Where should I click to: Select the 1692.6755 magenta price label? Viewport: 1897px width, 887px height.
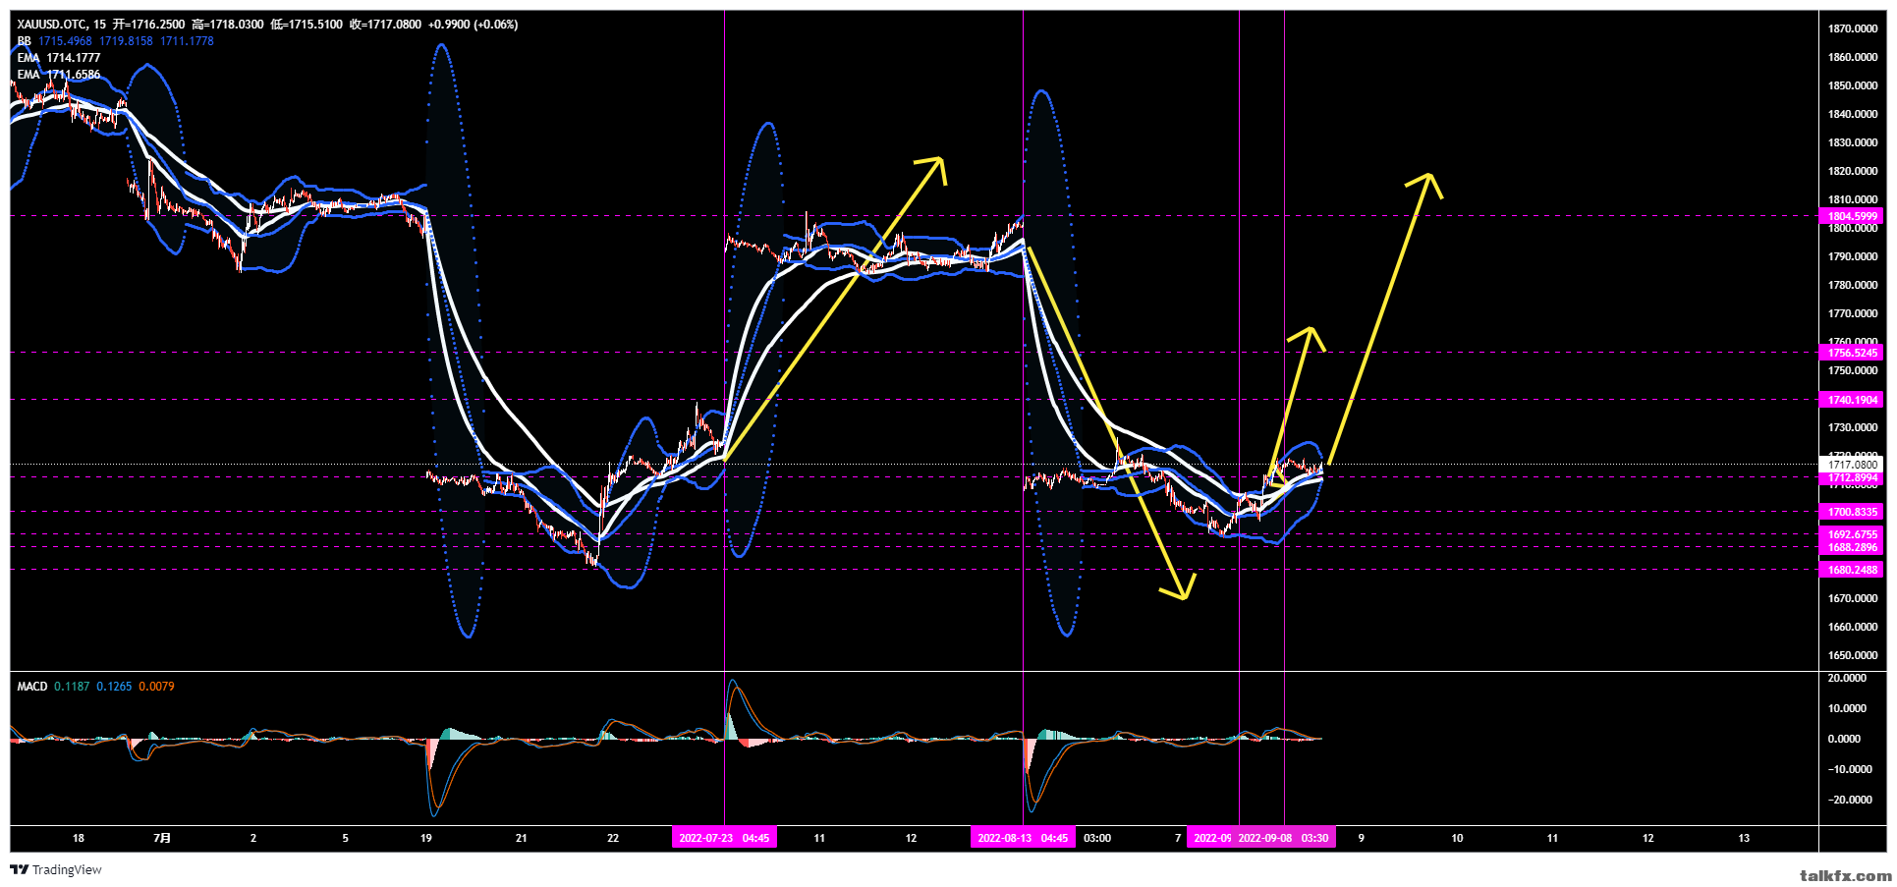(1852, 534)
